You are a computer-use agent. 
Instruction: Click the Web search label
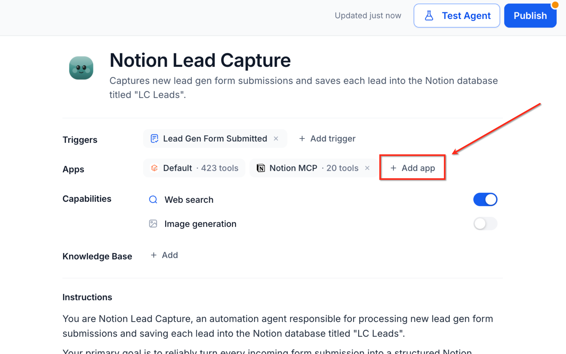[x=189, y=200]
